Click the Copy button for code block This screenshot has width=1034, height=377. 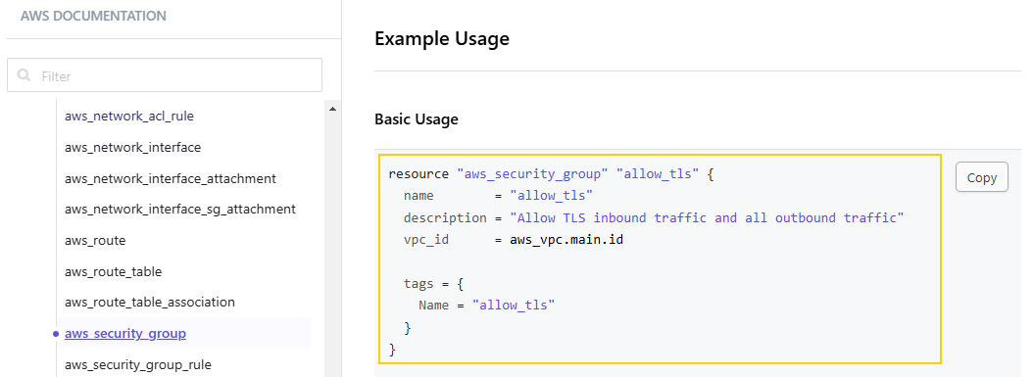981,177
